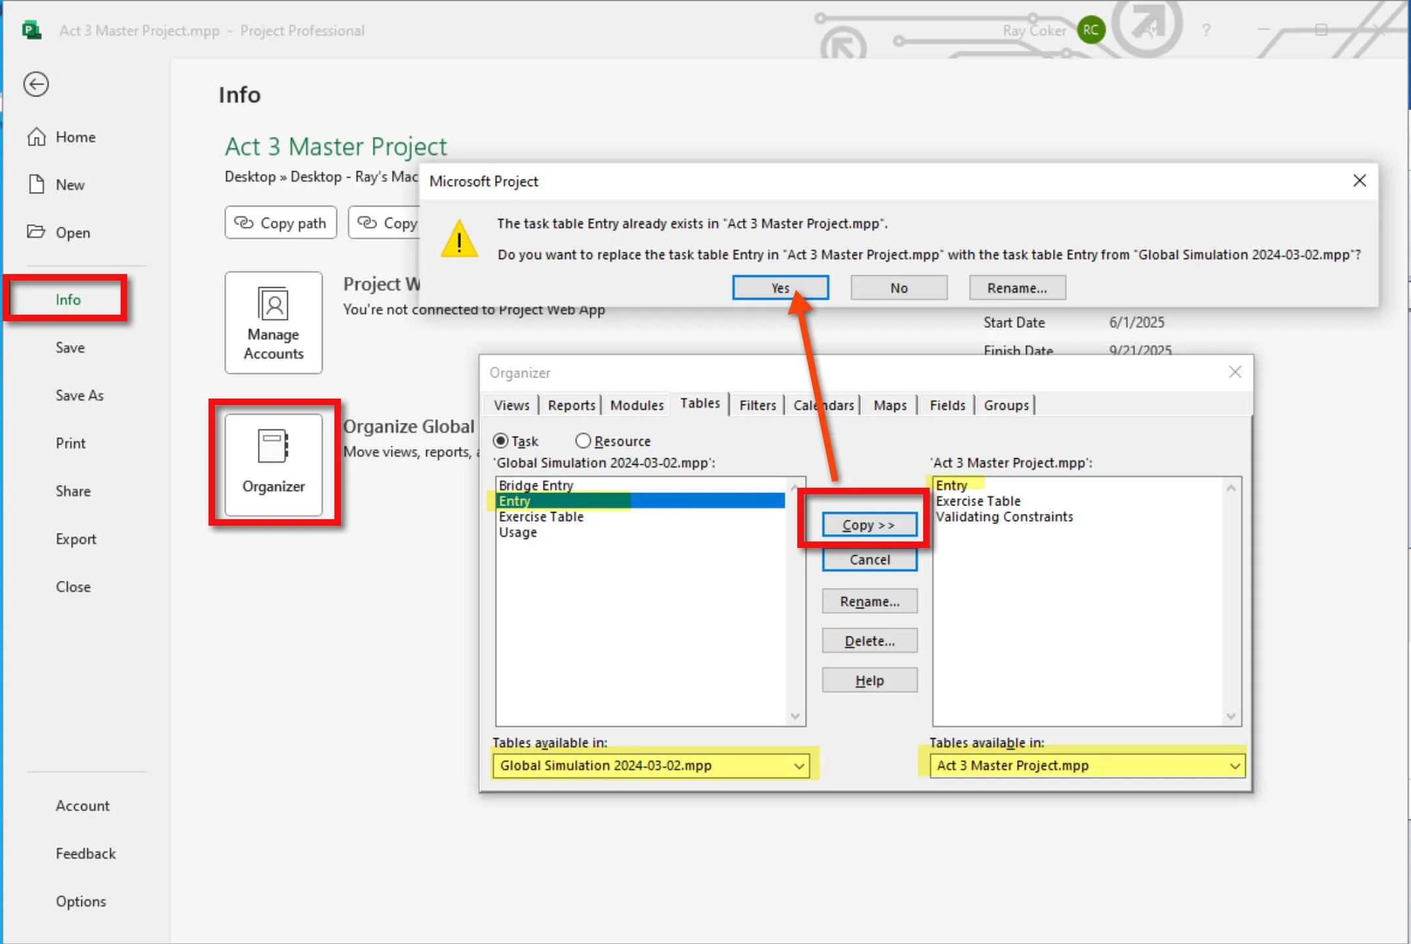Select Bridge Entry in the left list
Viewport: 1411px width, 944px height.
[x=641, y=485]
